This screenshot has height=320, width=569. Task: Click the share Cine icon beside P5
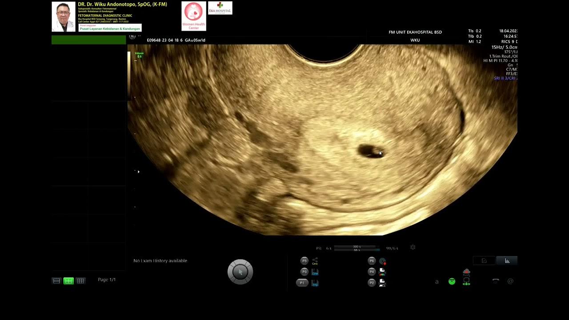coord(315,261)
